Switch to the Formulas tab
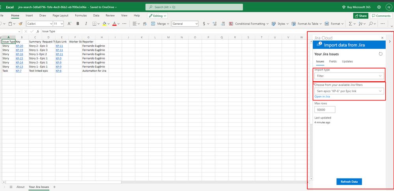This screenshot has height=191, width=394. (x=81, y=15)
